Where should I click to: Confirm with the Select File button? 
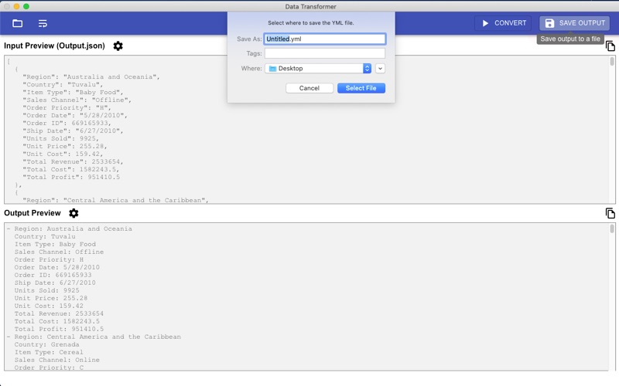(361, 88)
